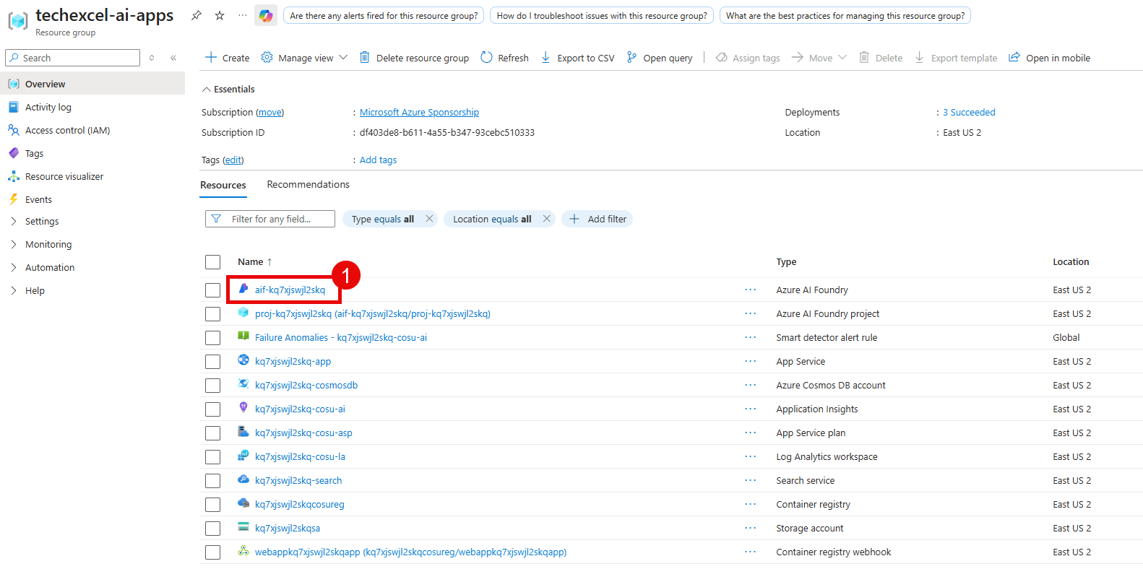Ask Copilot how to troubleshoot issues

(x=602, y=15)
